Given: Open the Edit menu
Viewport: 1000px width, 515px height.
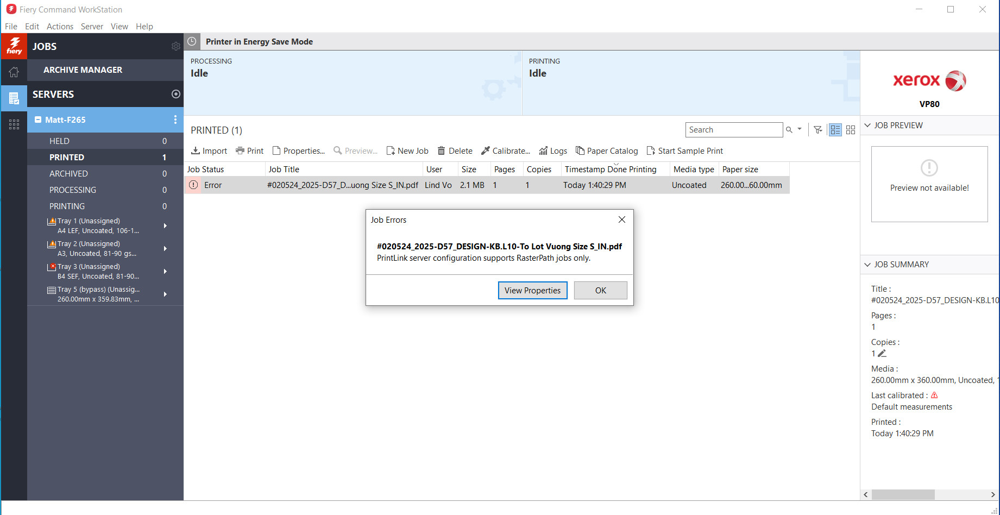Looking at the screenshot, I should pos(32,26).
